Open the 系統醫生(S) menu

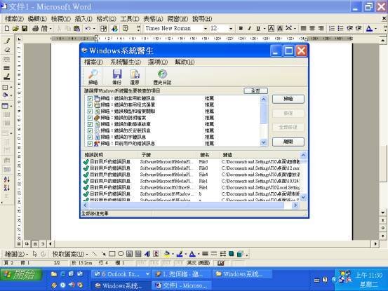point(126,62)
